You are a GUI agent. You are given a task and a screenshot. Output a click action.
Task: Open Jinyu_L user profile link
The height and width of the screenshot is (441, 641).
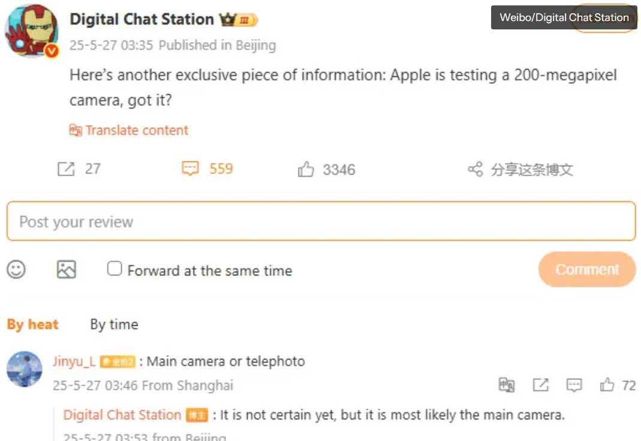[x=74, y=361]
